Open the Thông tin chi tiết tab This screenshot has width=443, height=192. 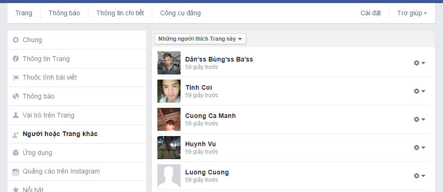point(120,13)
